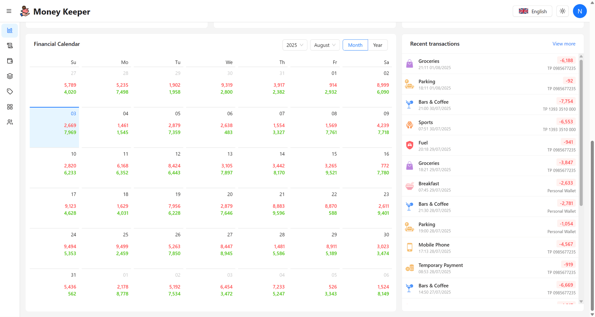Open the August month dropdown
595x317 pixels.
point(325,45)
